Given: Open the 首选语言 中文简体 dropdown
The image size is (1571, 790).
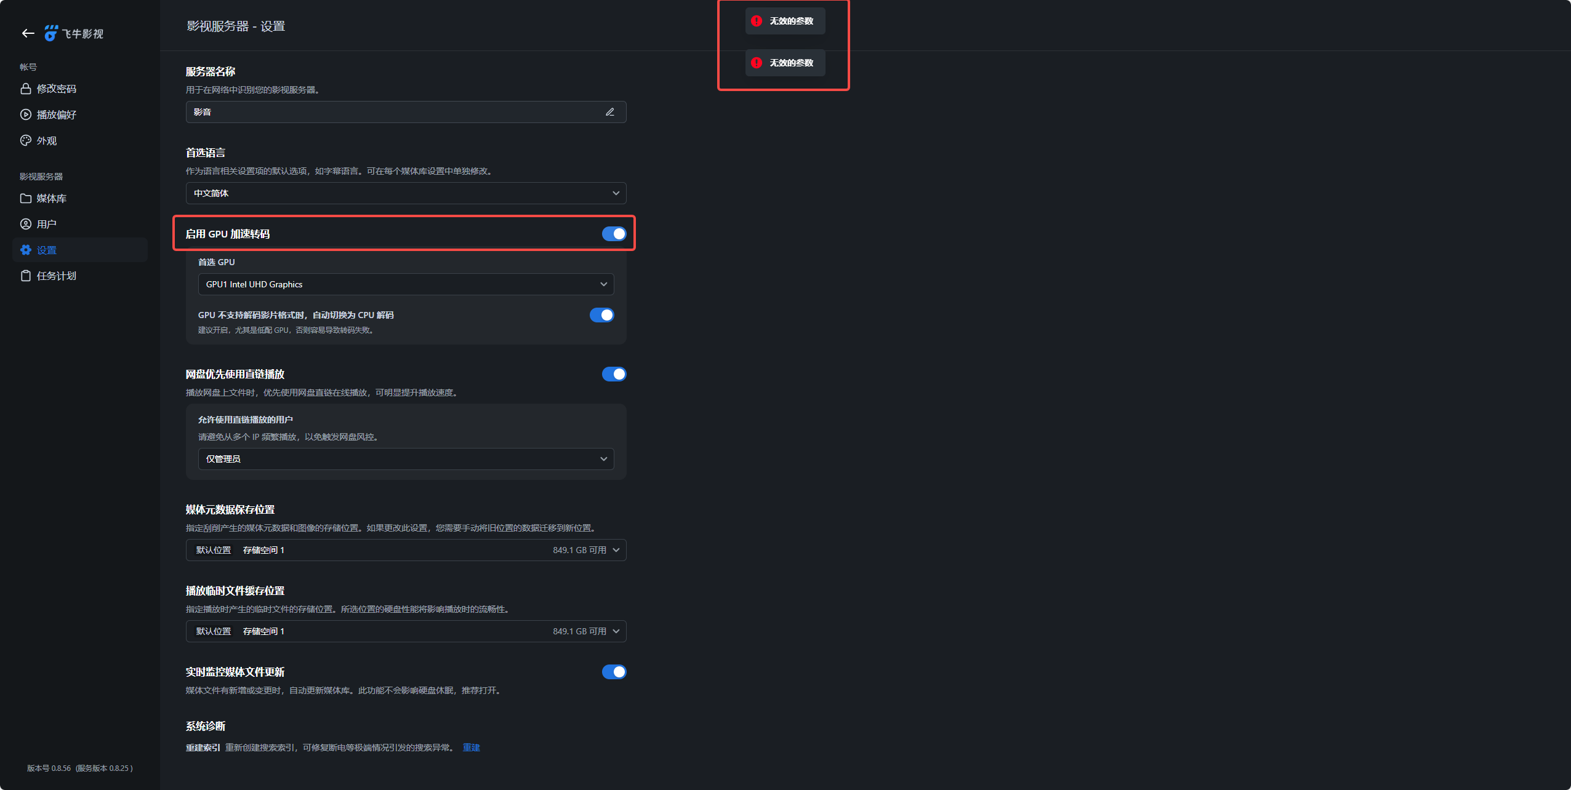Looking at the screenshot, I should [x=406, y=193].
